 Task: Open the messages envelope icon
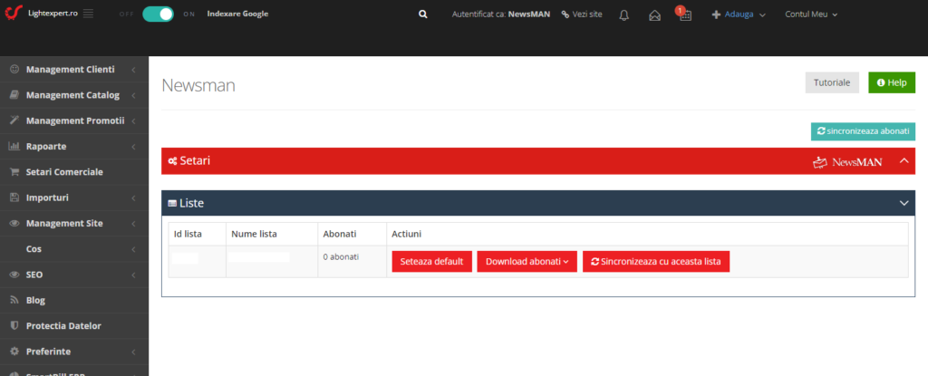654,15
